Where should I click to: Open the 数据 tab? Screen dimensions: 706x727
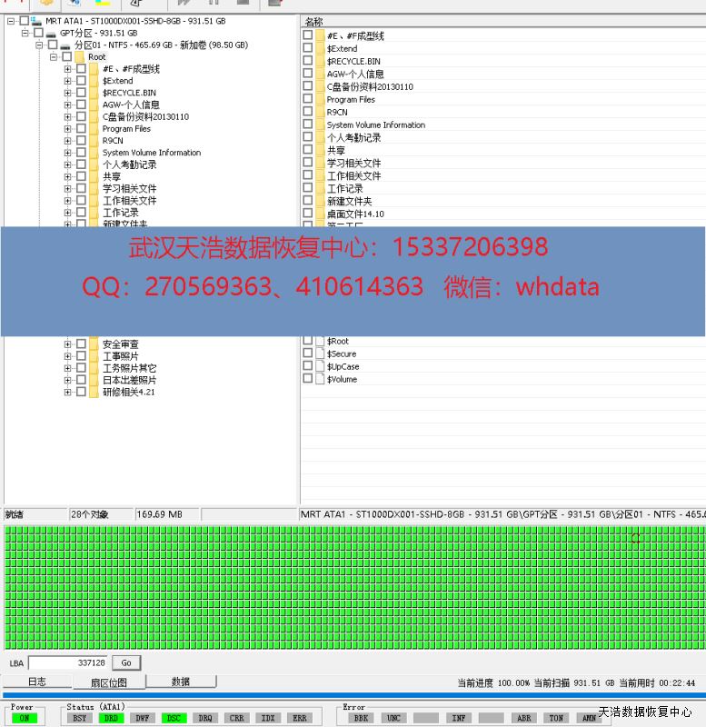click(x=181, y=682)
